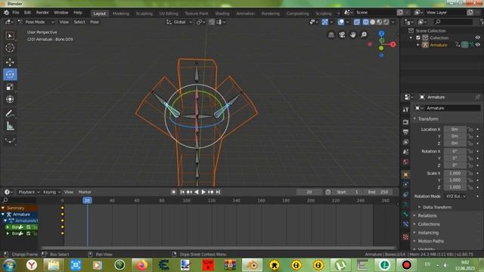484x272 pixels.
Task: Expand the Instancing panel
Action: point(428,233)
